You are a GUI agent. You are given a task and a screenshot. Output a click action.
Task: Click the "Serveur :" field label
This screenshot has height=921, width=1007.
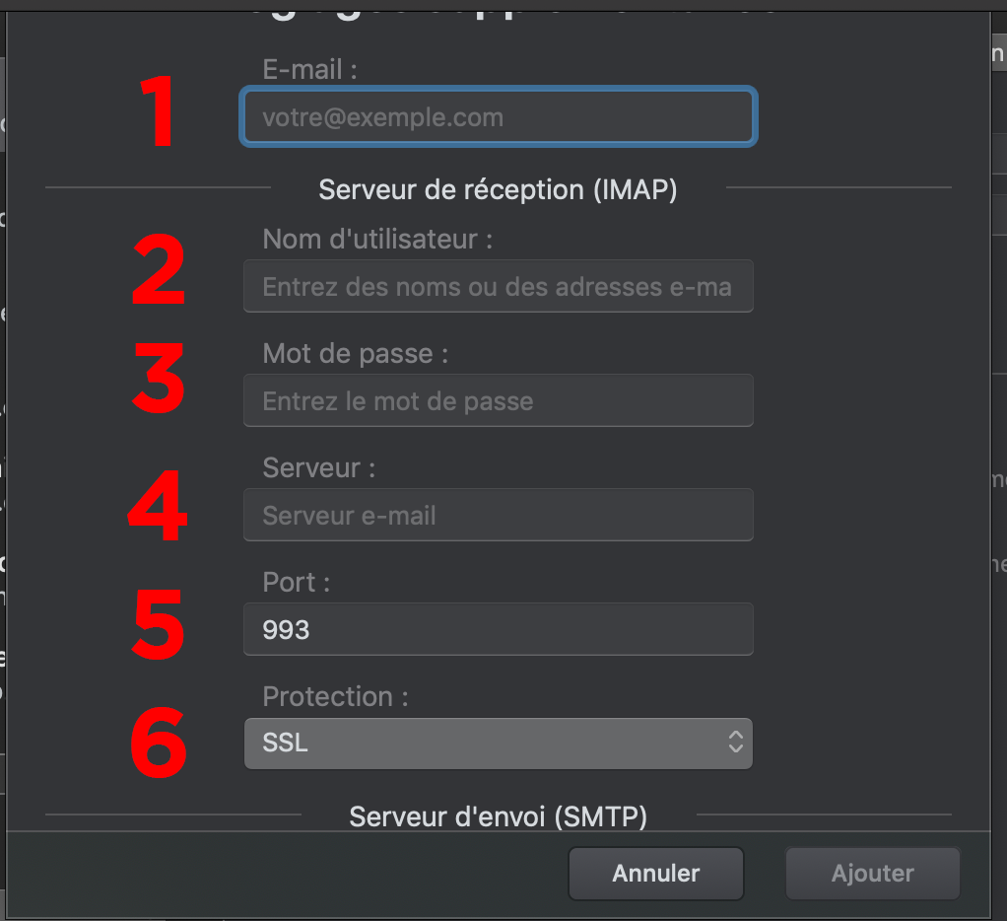(318, 467)
